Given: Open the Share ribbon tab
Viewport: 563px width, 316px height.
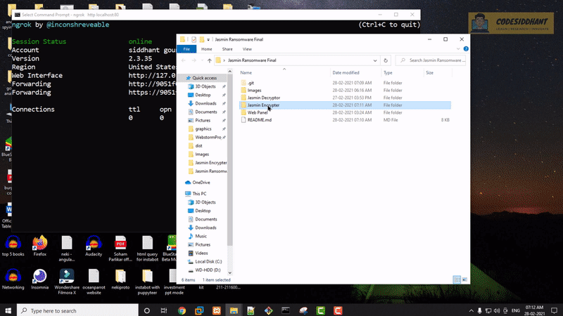Looking at the screenshot, I should [x=227, y=49].
